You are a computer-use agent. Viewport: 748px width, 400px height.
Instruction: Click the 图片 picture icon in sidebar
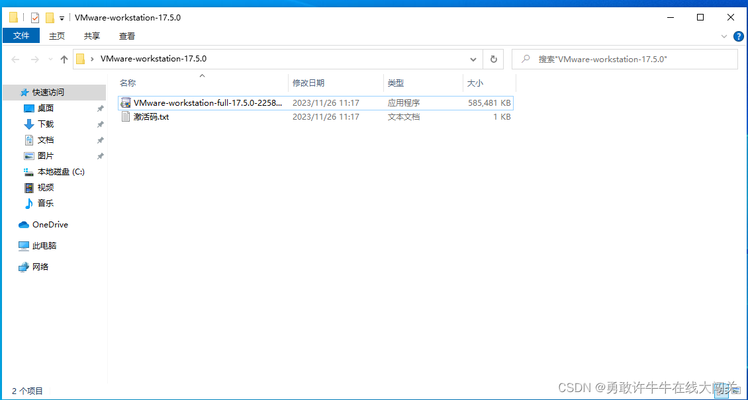click(x=29, y=156)
